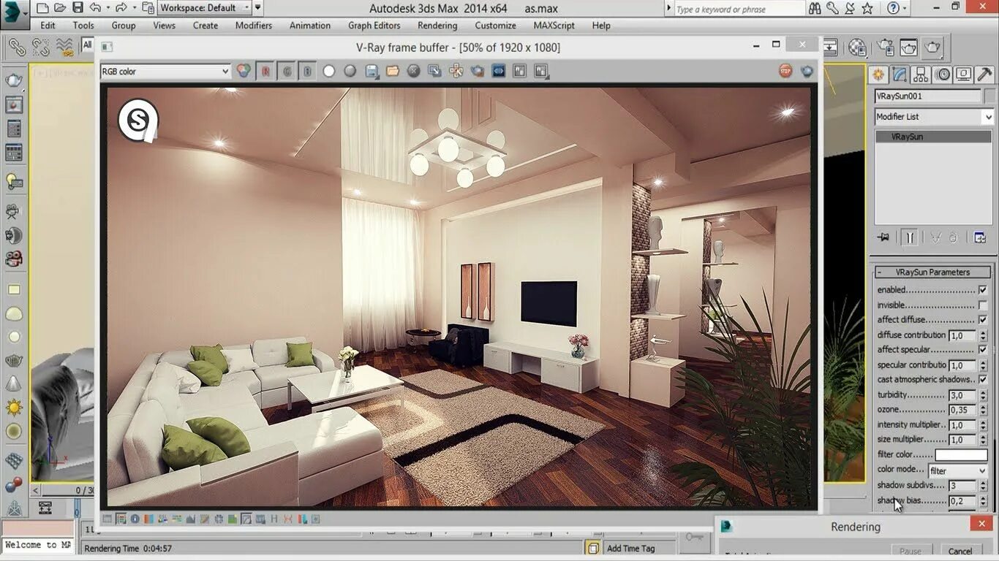Save the rendered image from frame buffer
Screen dimensions: 999x561
click(372, 72)
